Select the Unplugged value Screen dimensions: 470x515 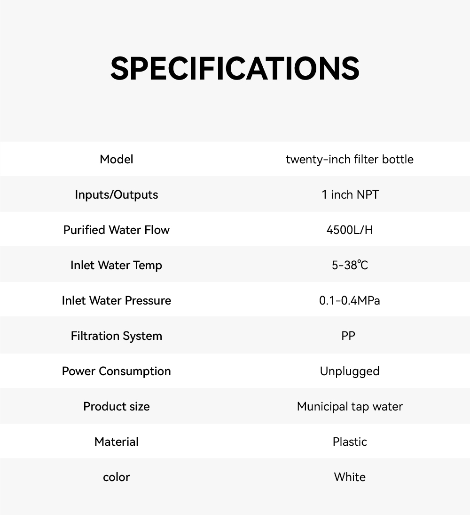click(x=350, y=371)
